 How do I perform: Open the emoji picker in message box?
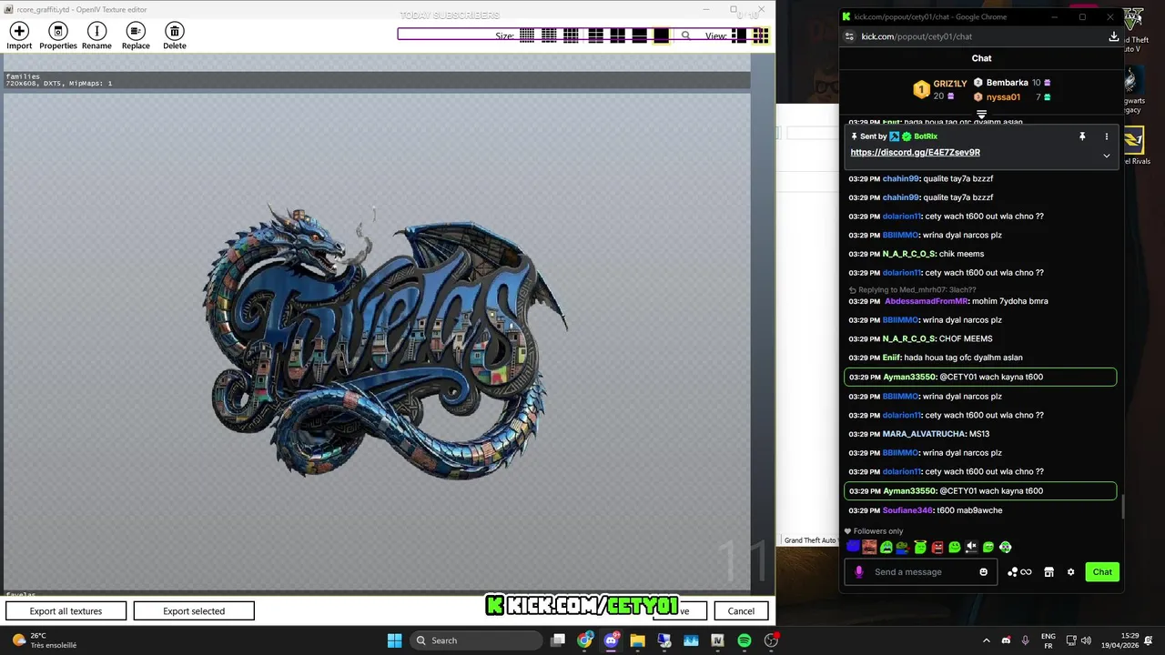[x=983, y=572]
